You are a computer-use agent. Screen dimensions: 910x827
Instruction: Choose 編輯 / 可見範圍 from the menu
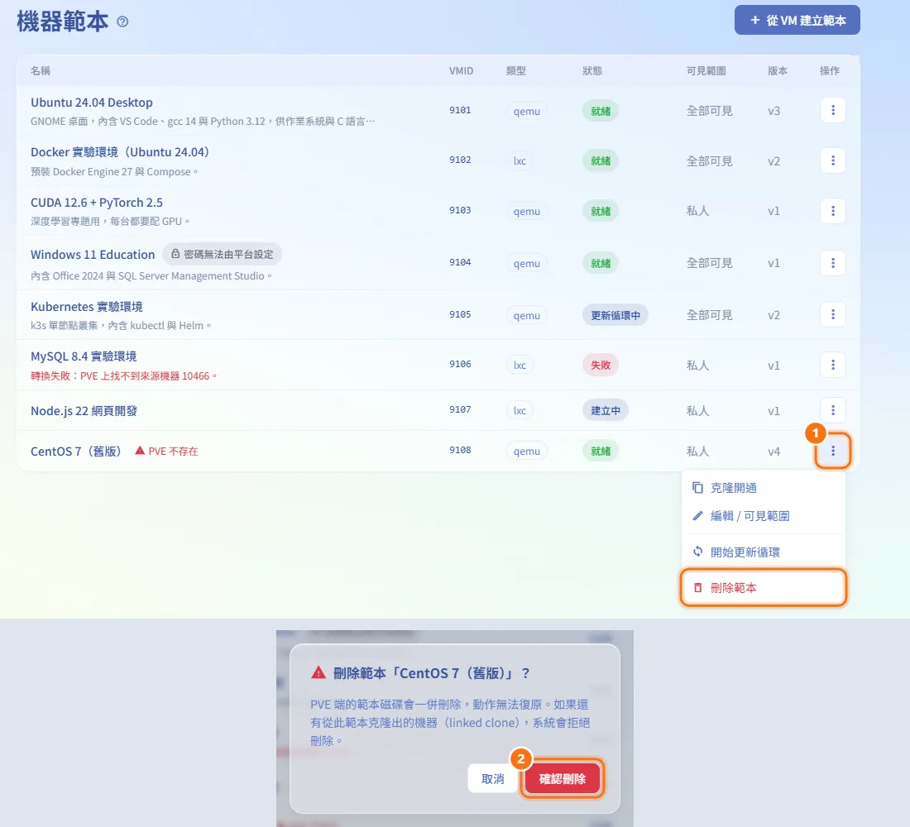[764, 516]
